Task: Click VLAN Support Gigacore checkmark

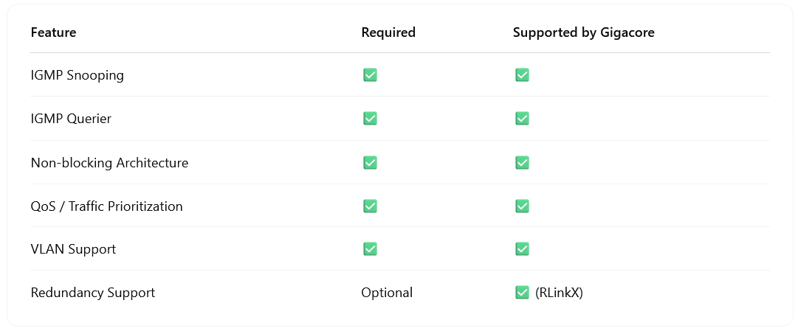Action: (x=522, y=249)
